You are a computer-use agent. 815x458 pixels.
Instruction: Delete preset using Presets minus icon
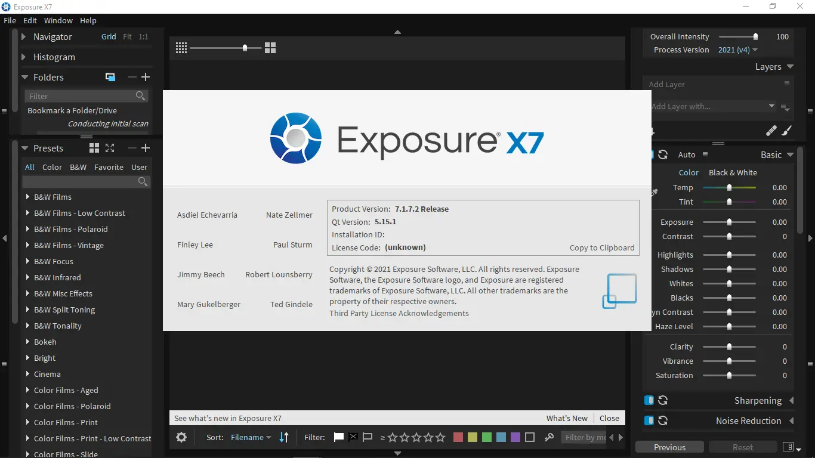coord(132,148)
